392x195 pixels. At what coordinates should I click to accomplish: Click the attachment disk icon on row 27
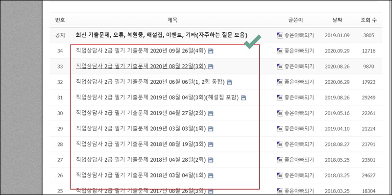pos(211,160)
